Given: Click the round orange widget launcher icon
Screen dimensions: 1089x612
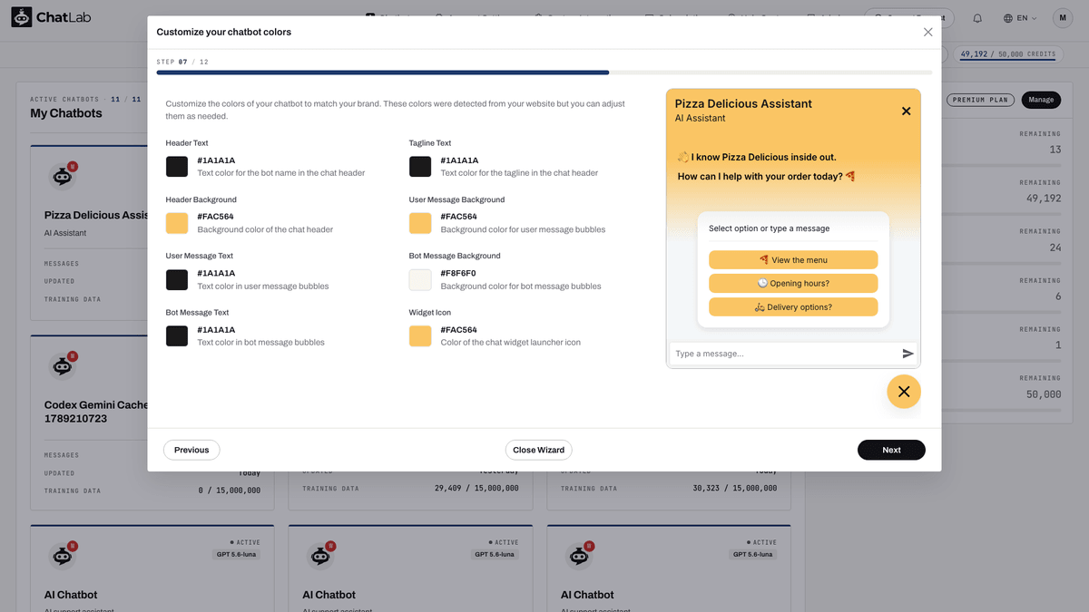Looking at the screenshot, I should 904,392.
